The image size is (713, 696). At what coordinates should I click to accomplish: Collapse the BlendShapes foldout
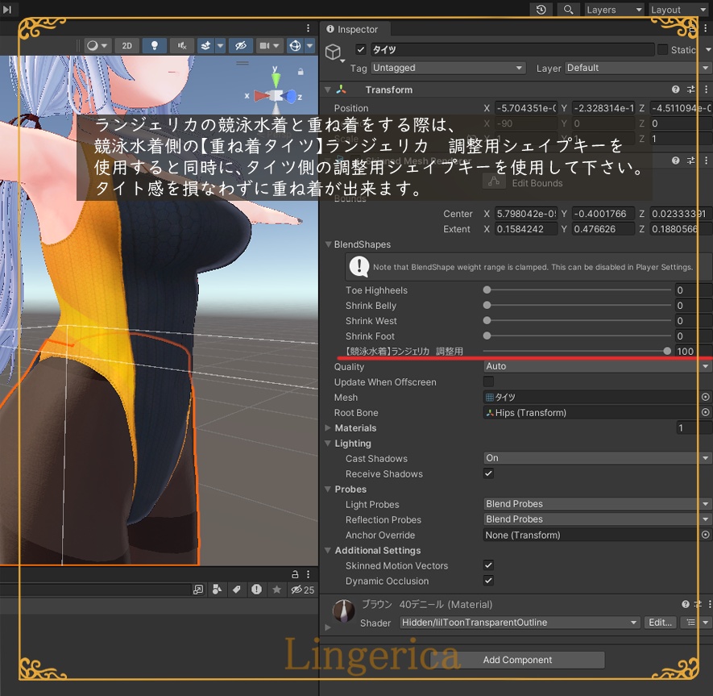pos(328,244)
